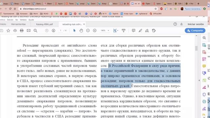Open the Edición menu
Viewport: 210px width, 118px height.
click(x=10, y=20)
